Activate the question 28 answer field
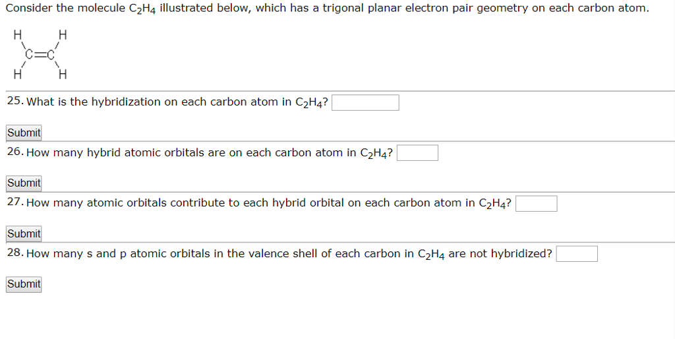 pos(576,254)
